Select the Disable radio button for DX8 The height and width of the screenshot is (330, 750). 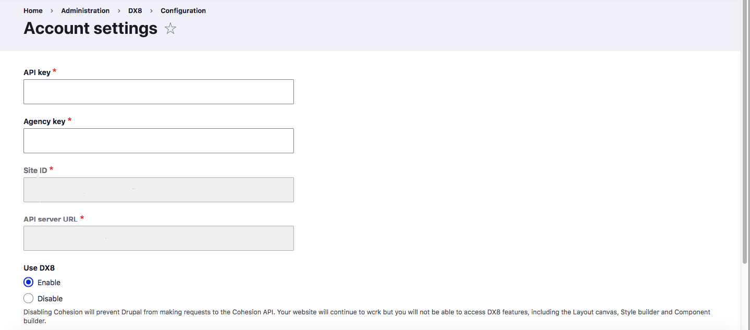point(29,299)
